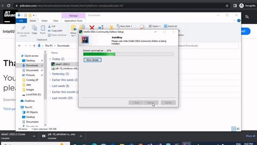This screenshot has width=257, height=145.
Task: Select CoreApi_EF folder in sidebar
Action: click(30, 80)
